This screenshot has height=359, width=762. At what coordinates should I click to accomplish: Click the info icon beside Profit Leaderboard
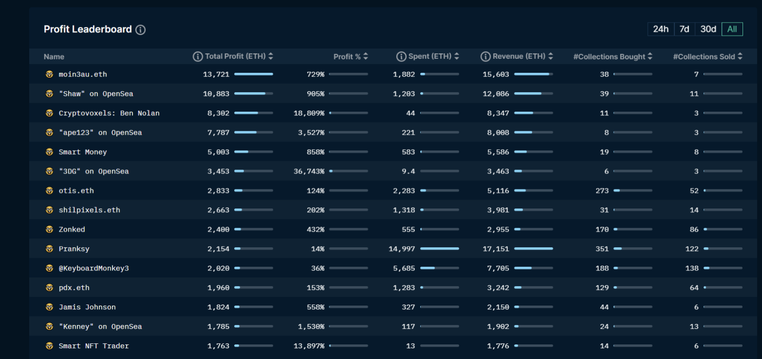[x=141, y=30]
